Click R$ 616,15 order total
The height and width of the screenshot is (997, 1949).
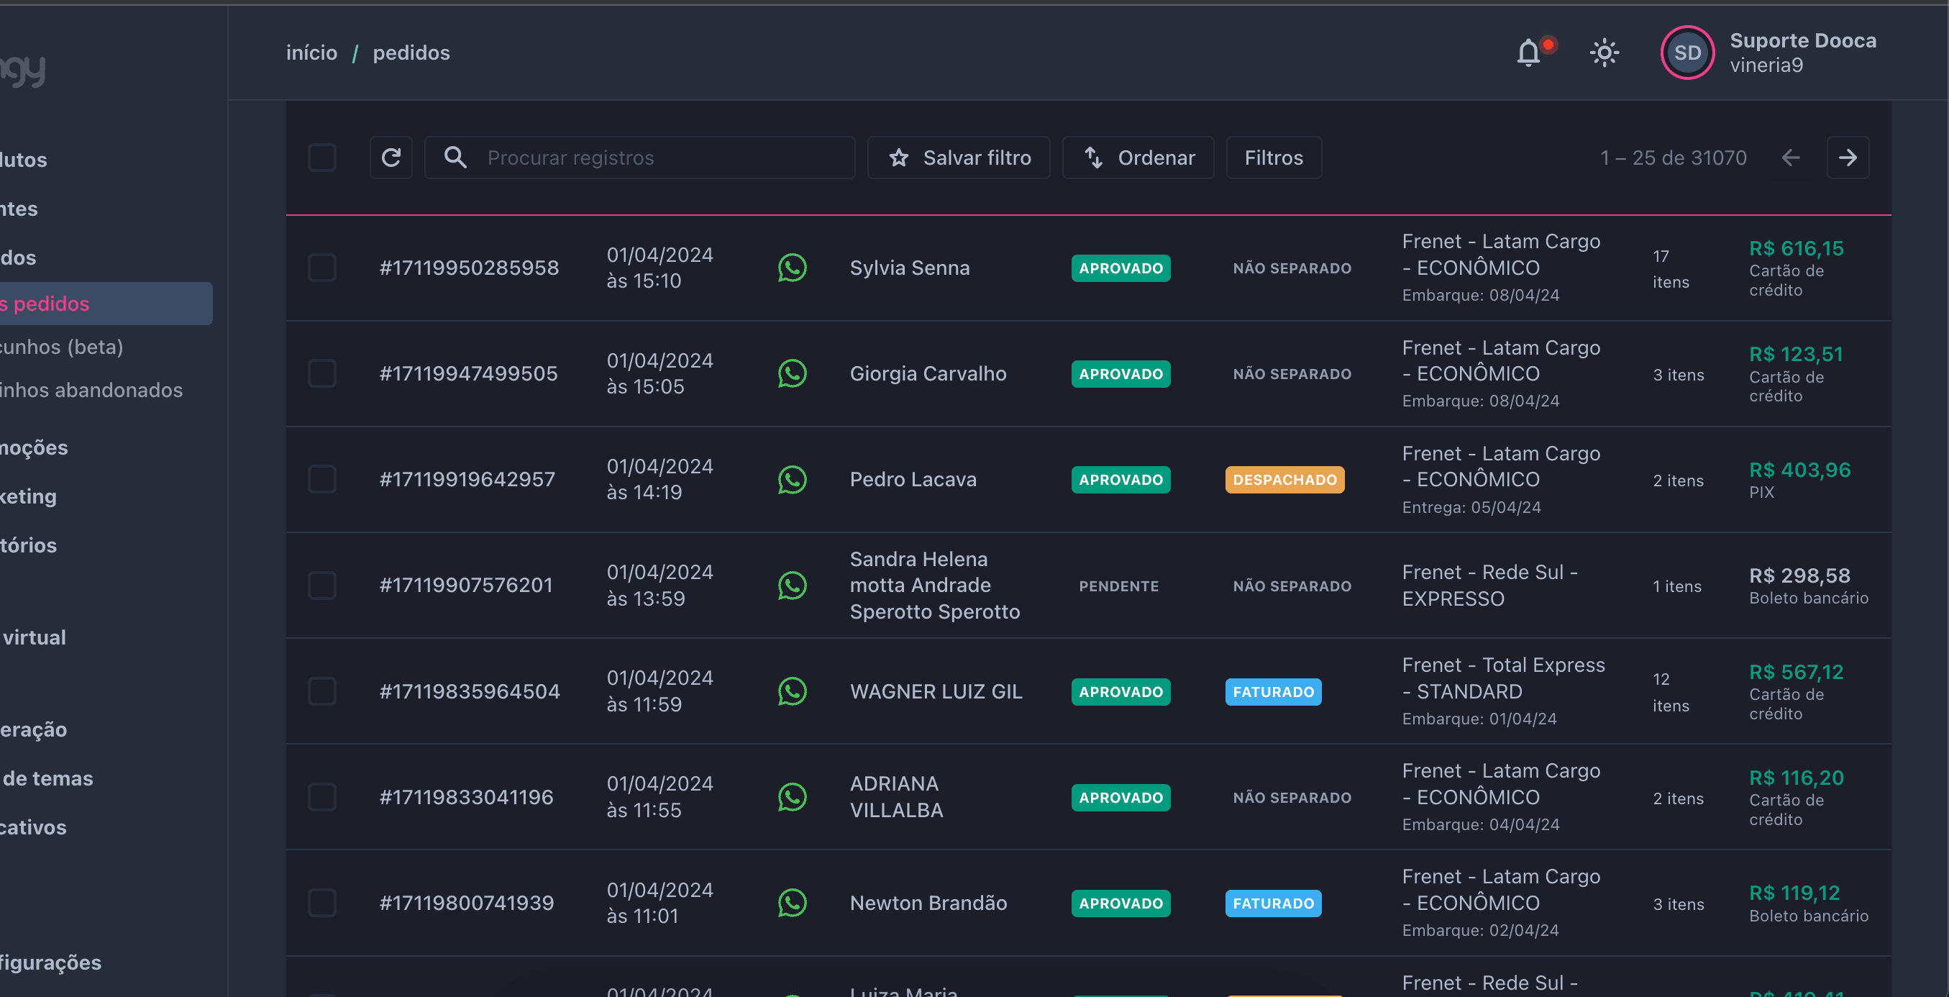(1796, 248)
